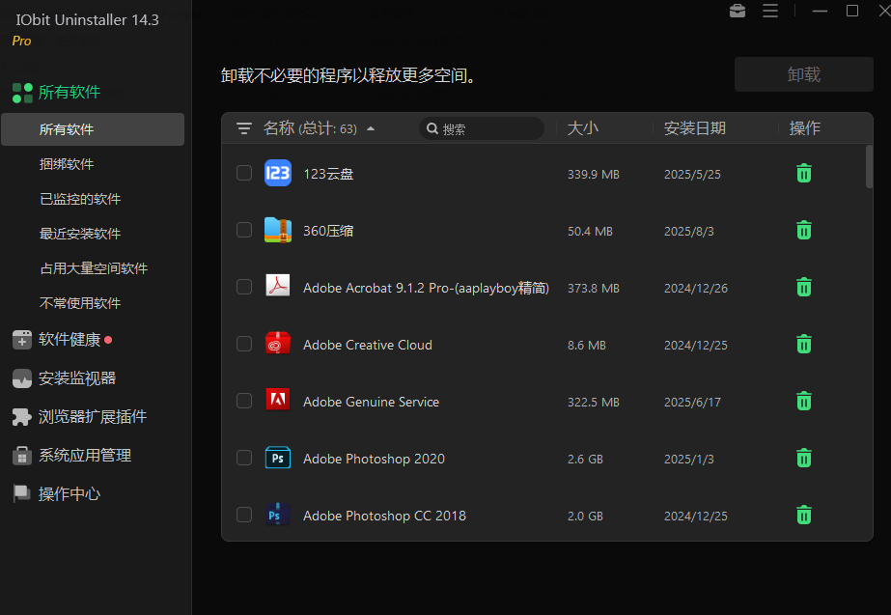Tick the checkbox for 360压缩
The height and width of the screenshot is (615, 891).
244,230
